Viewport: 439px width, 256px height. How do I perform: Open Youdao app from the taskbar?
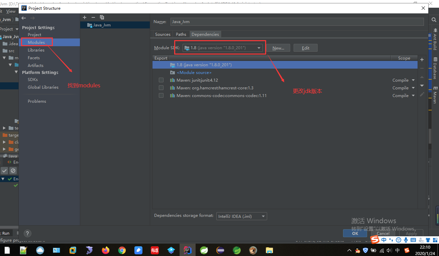(x=155, y=250)
